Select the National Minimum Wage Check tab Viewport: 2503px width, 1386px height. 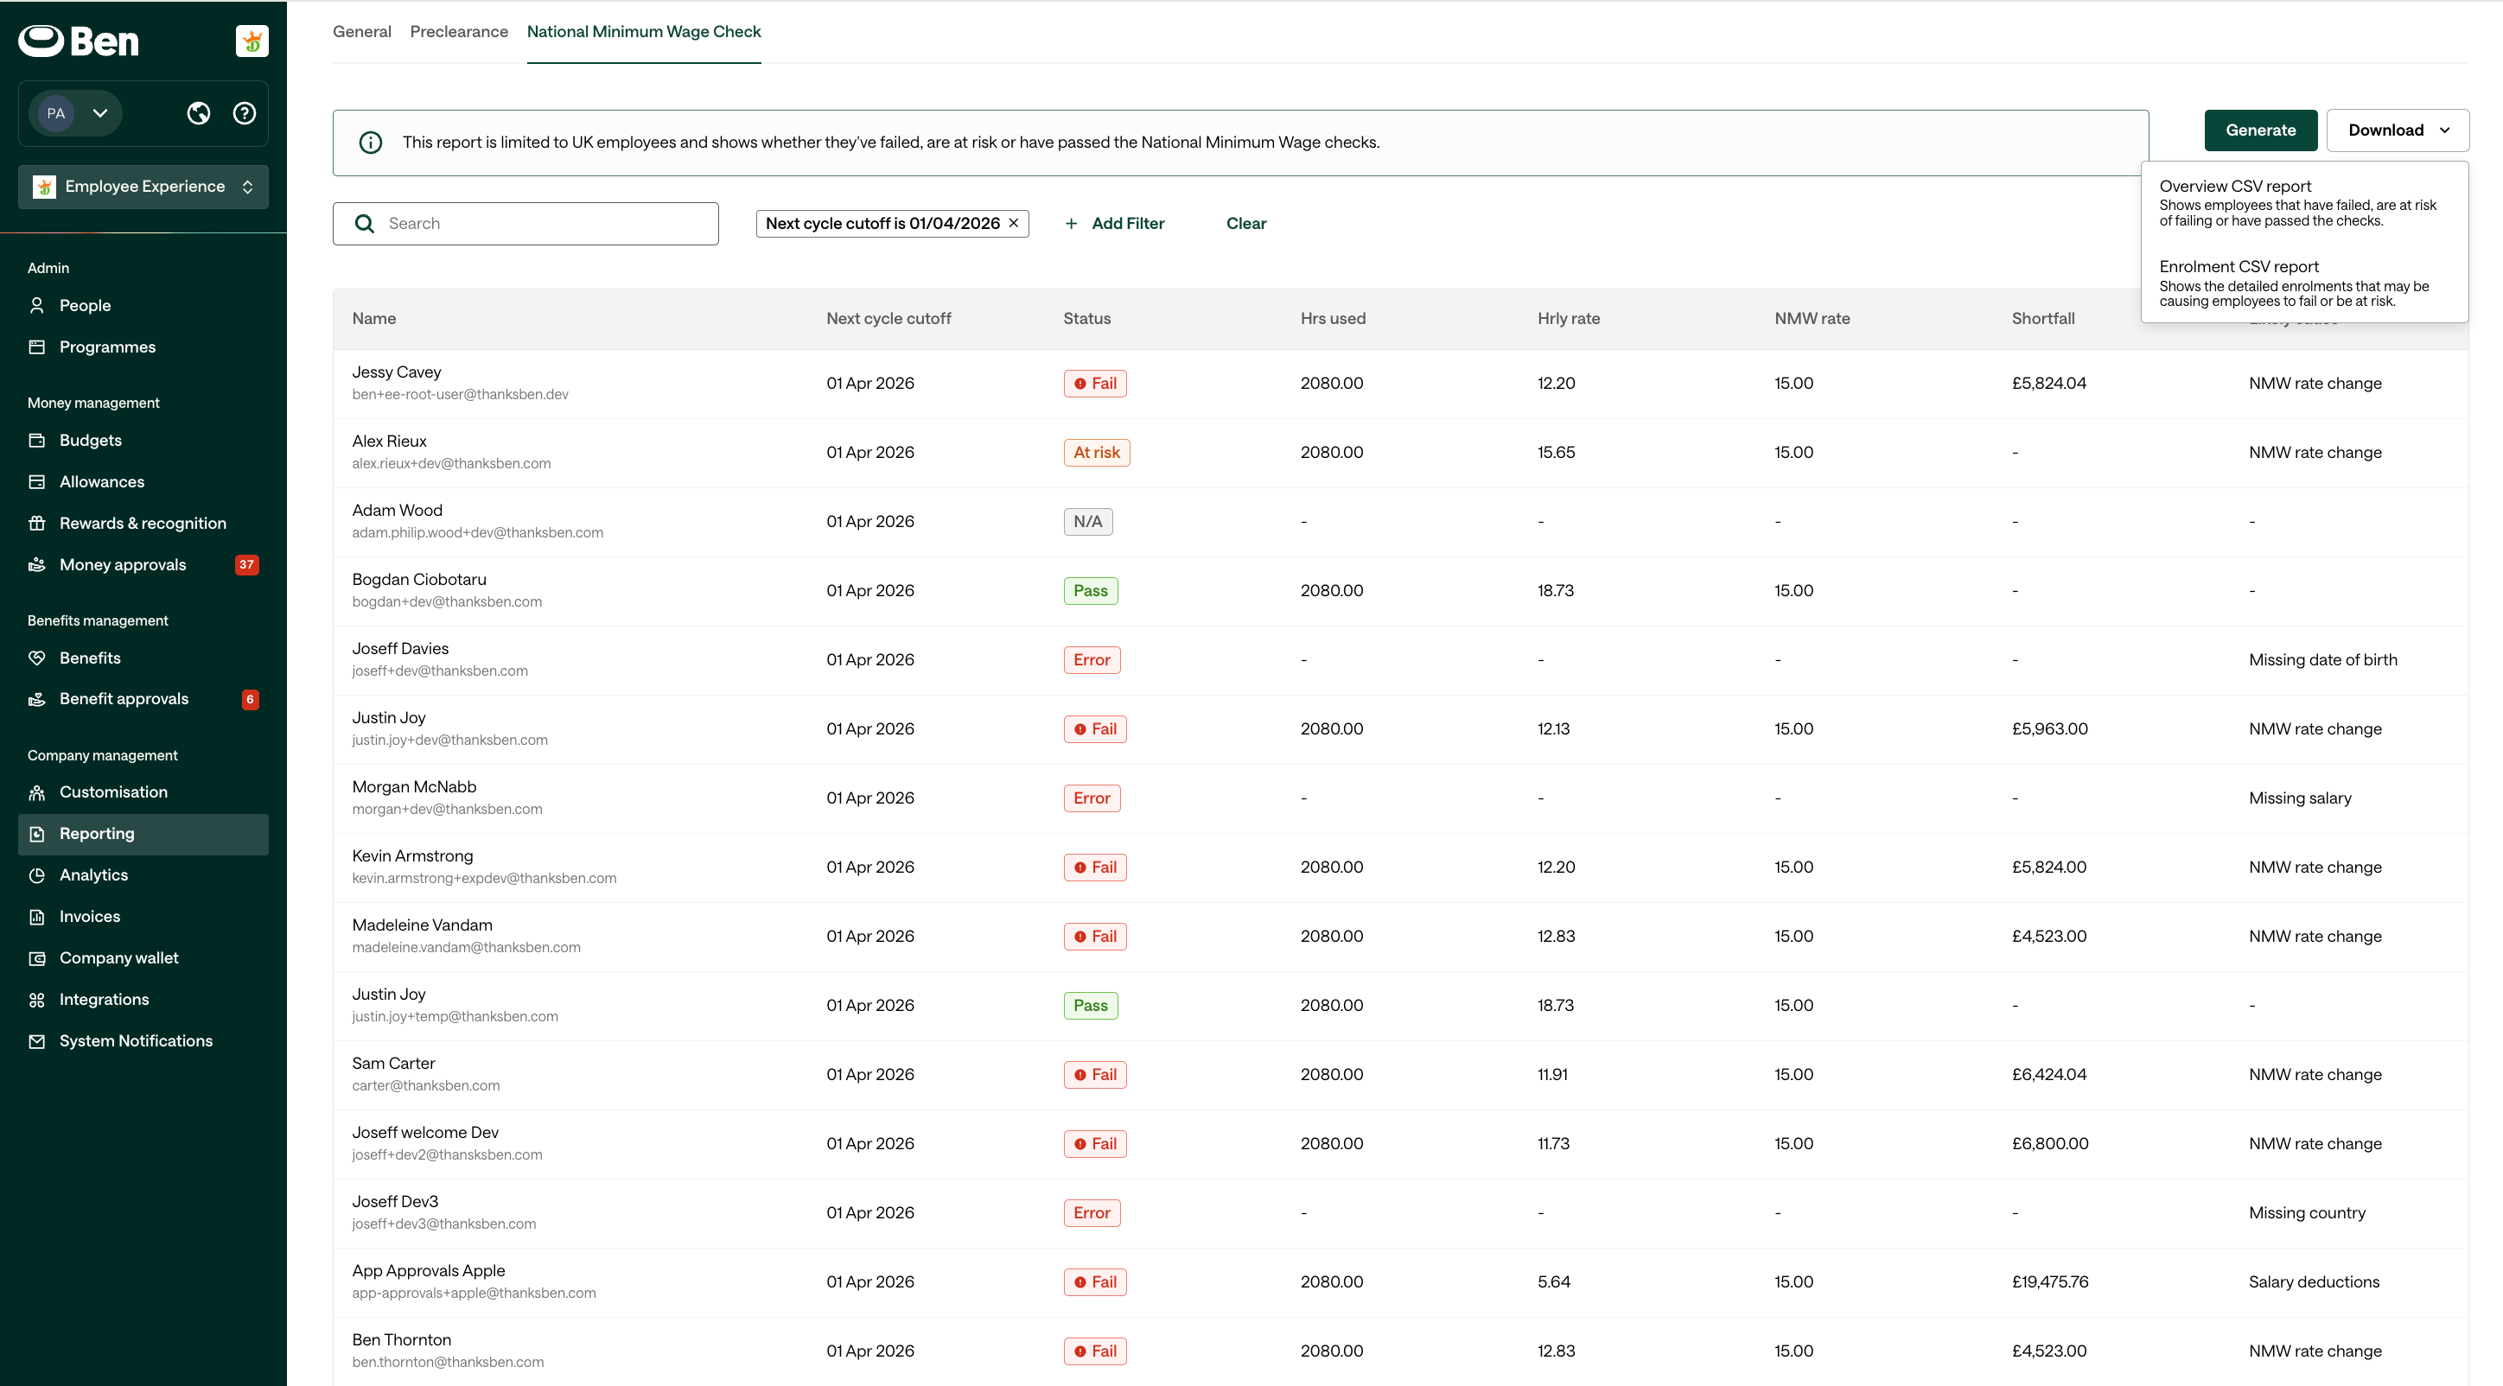click(x=643, y=31)
